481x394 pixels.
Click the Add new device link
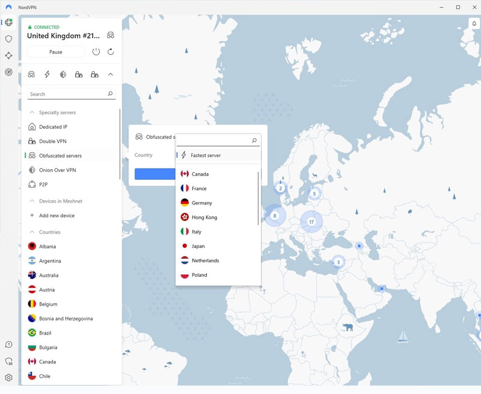pos(57,215)
